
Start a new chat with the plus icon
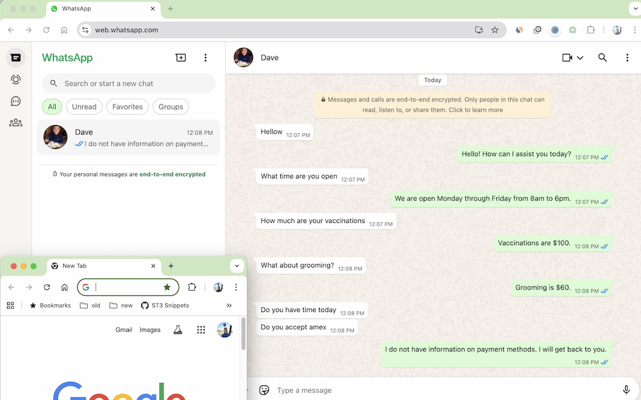coord(181,58)
